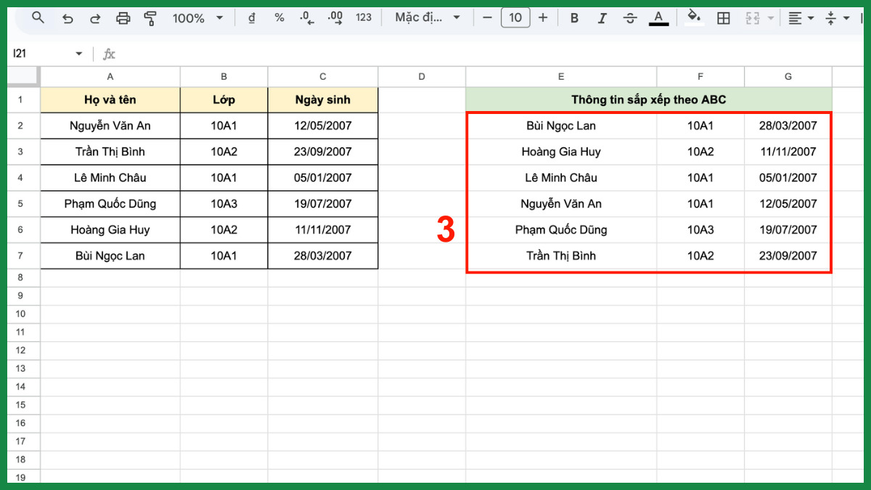Select the 11/11/2007 cell in column C
Image resolution: width=871 pixels, height=490 pixels.
tap(322, 230)
